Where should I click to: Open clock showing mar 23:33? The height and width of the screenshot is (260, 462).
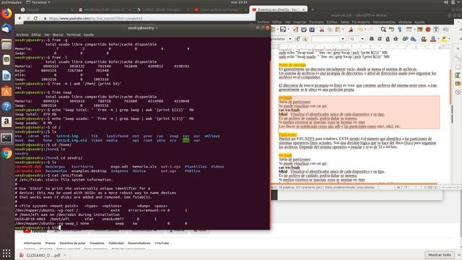[x=239, y=2]
